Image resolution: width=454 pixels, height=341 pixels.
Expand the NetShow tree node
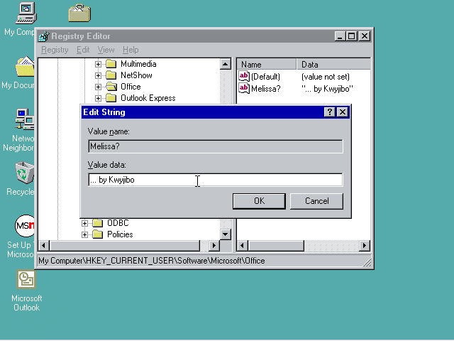tap(98, 76)
